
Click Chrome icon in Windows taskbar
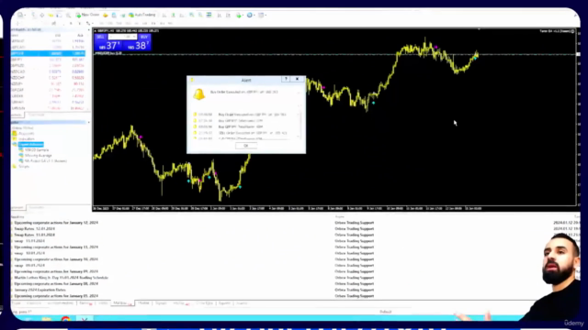click(65, 319)
